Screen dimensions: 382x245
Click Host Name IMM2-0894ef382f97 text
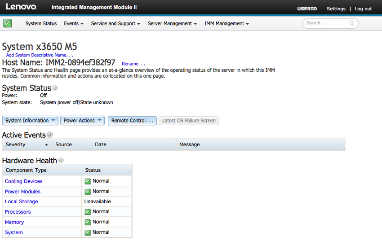pyautogui.click(x=58, y=62)
